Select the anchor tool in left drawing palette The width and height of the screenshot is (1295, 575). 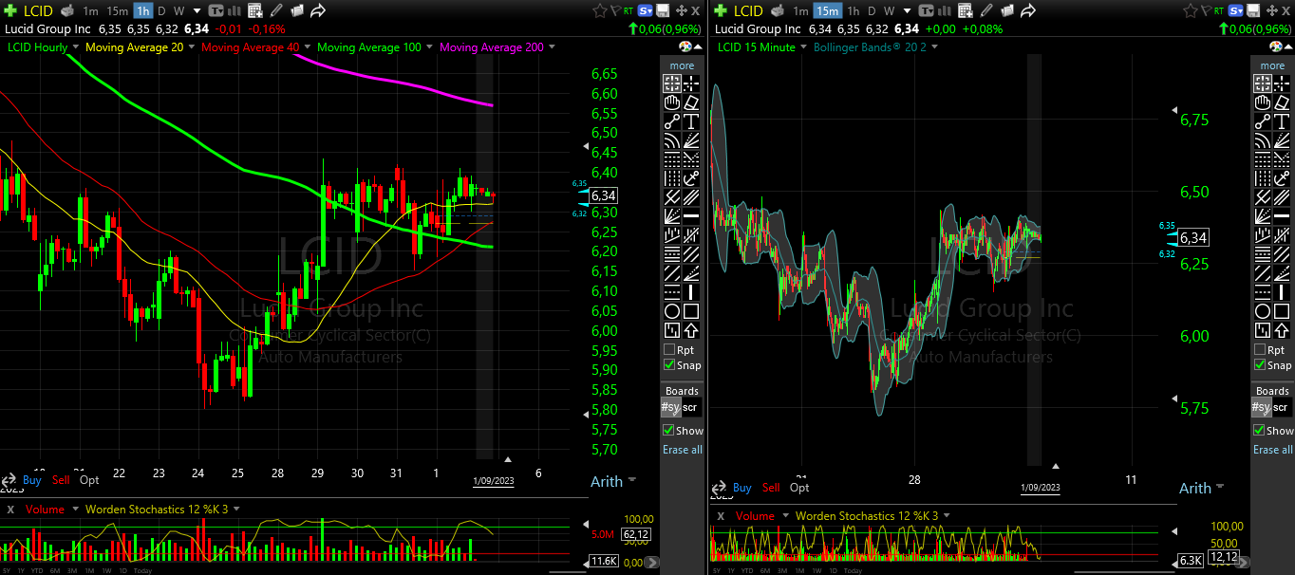click(x=691, y=178)
